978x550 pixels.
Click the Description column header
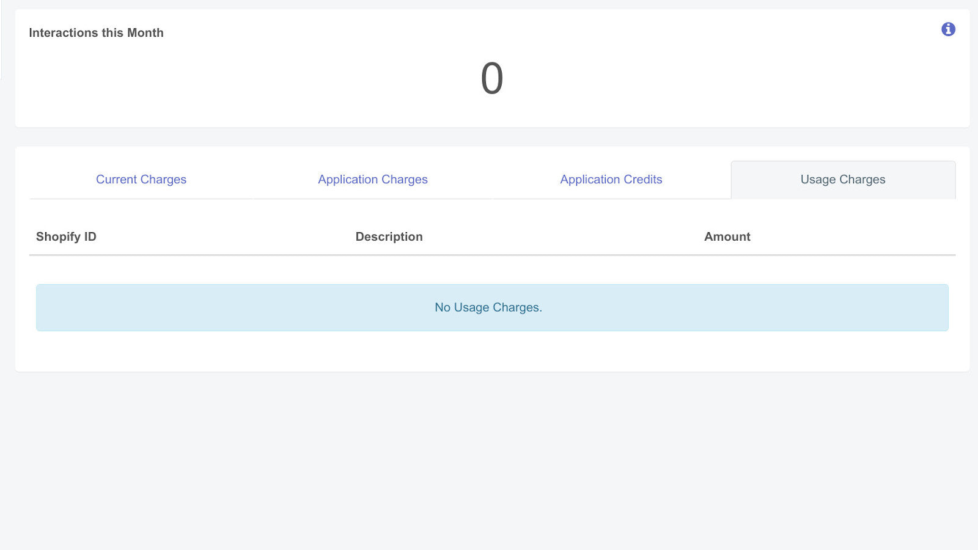(x=389, y=237)
